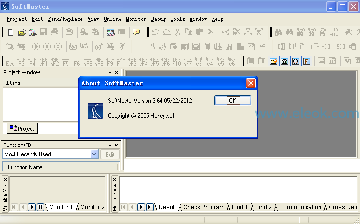Viewport: 360px width, 224px height.
Task: Select the F3 normally open contact tool
Action: click(x=21, y=62)
